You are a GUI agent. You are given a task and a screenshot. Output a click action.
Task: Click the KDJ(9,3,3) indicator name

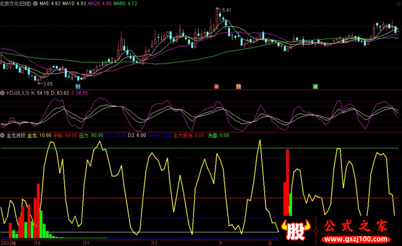pyautogui.click(x=17, y=93)
